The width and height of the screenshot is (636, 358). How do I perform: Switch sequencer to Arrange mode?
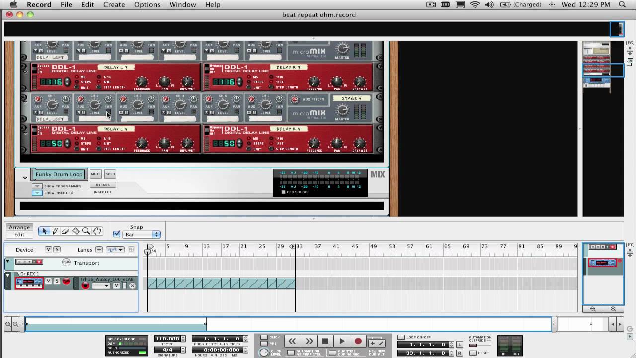coord(19,227)
